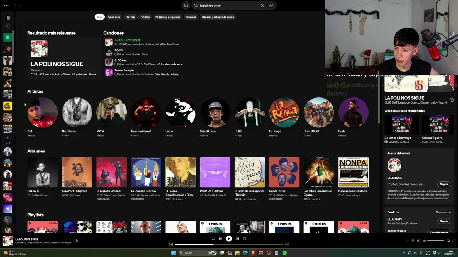
Task: Open Connect to a device icon
Action: (x=418, y=241)
